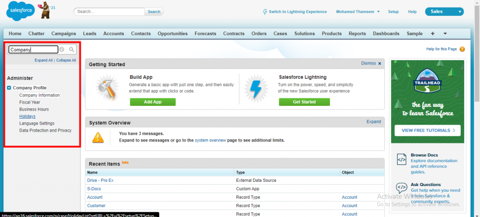Open the Drive - Pro Ex recent item
Screen dimensions: 480x217
point(100,180)
